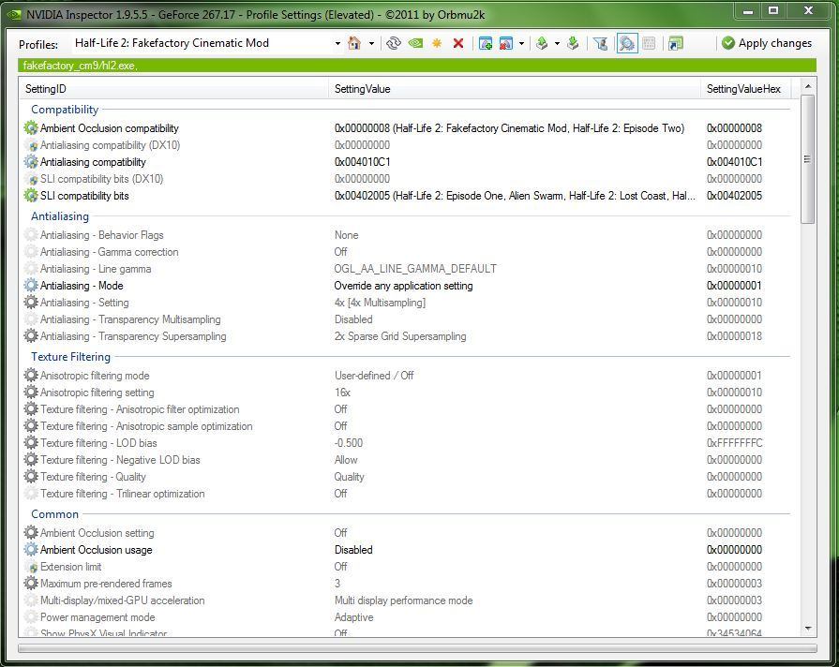The image size is (839, 667).
Task: Click the green fakefactory_cm9/hl2.exe application bar
Action: [417, 66]
